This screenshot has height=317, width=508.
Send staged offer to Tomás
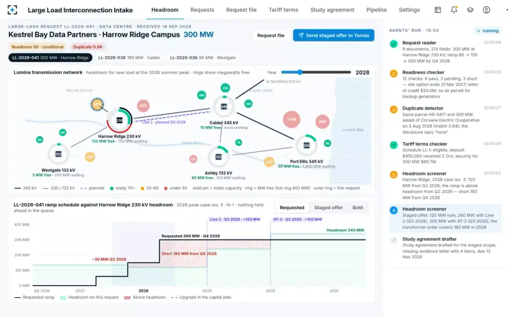pyautogui.click(x=334, y=36)
